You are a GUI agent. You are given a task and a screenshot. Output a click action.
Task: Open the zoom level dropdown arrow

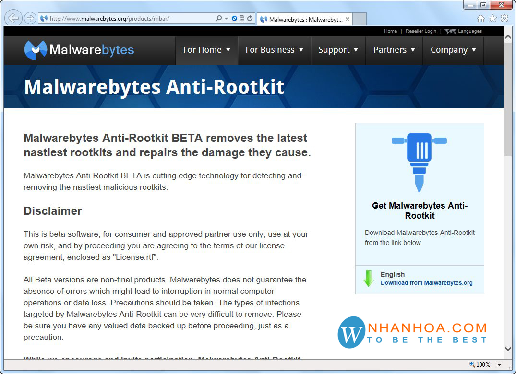pyautogui.click(x=499, y=365)
